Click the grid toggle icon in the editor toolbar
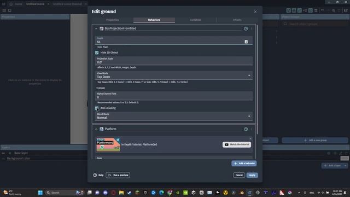This screenshot has height=197, width=350. point(316,10)
